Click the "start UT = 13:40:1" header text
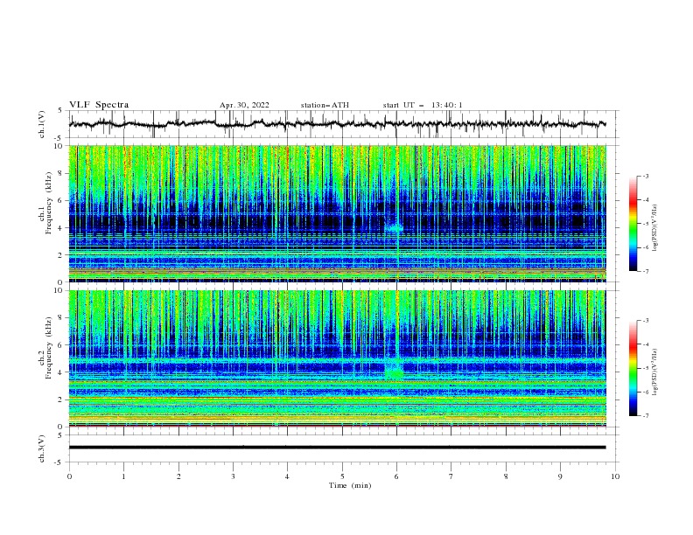This screenshot has height=535, width=693. (423, 105)
